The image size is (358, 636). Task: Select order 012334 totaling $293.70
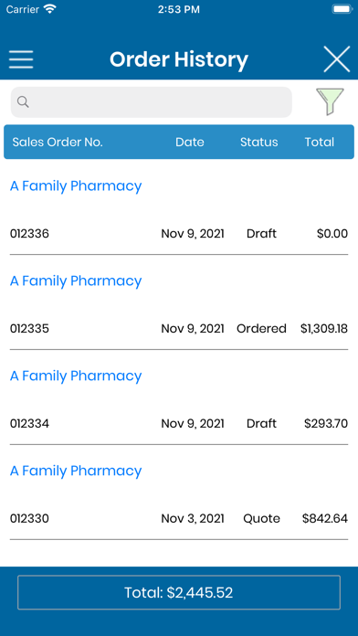(x=179, y=423)
